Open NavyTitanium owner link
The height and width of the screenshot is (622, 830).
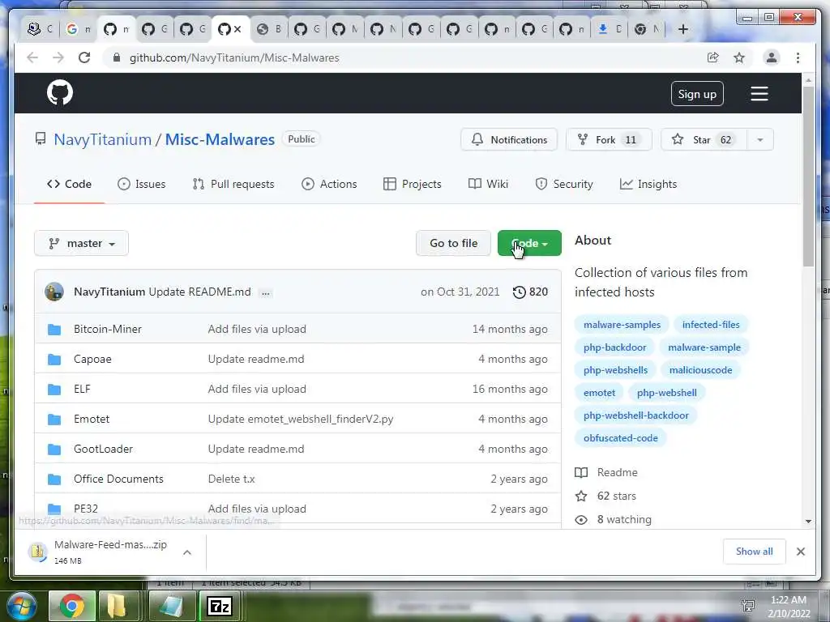pyautogui.click(x=102, y=139)
